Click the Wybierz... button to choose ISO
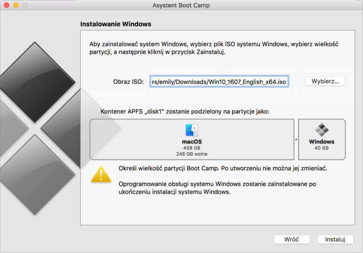The image size is (363, 253). click(x=325, y=81)
